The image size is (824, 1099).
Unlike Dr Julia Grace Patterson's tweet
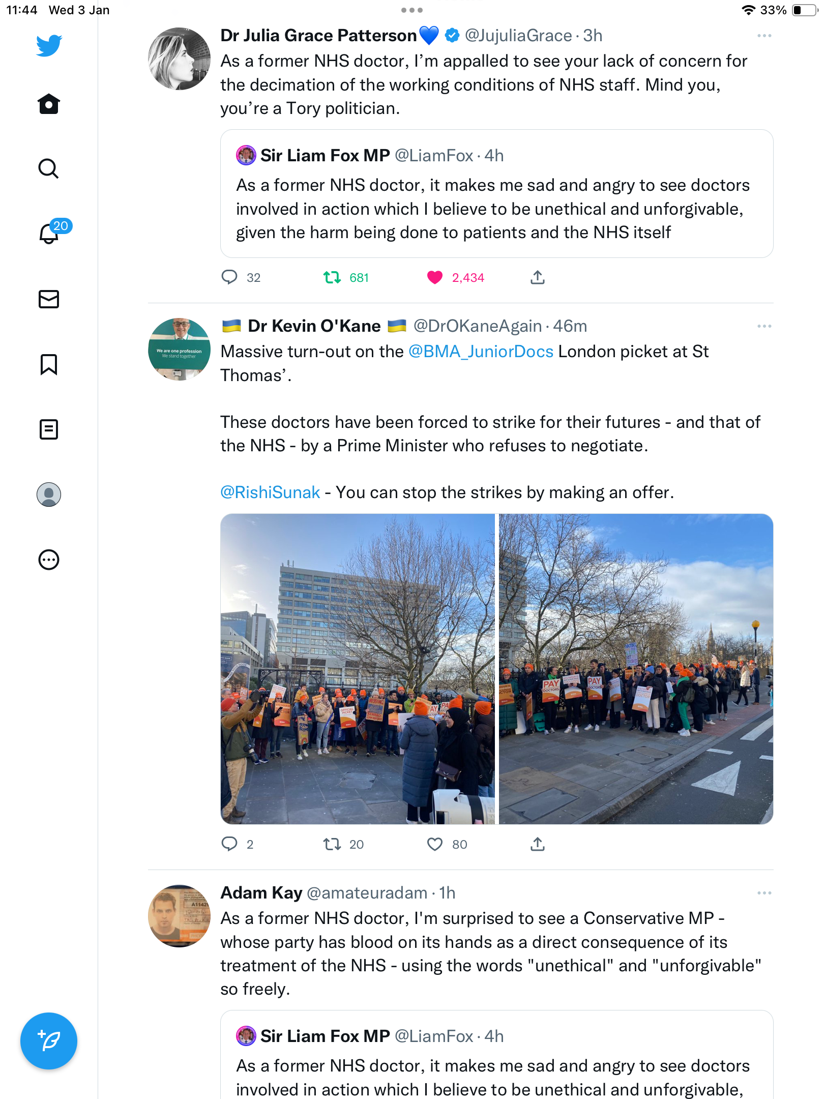[435, 277]
